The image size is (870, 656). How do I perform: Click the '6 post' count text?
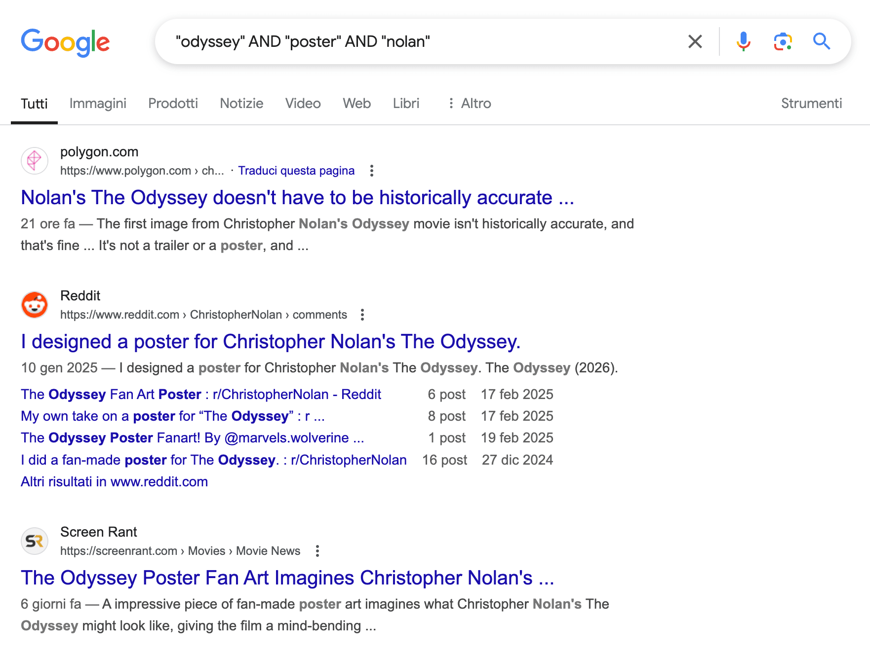447,395
